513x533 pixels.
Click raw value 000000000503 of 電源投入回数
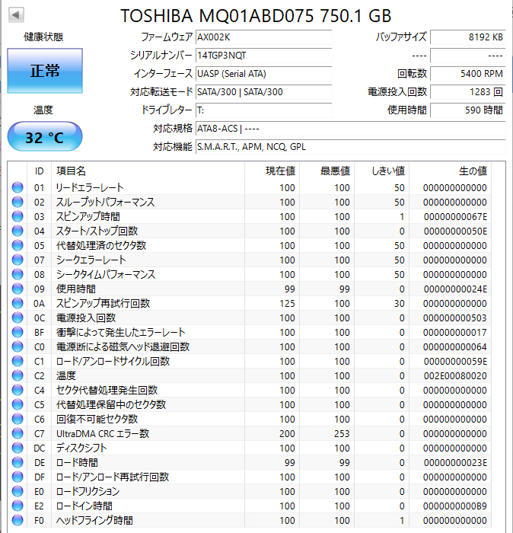[455, 318]
